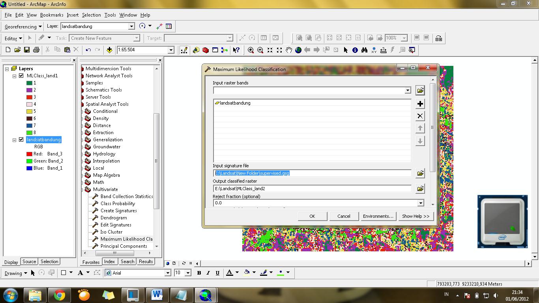Click the What's This help pointer

tap(236, 50)
